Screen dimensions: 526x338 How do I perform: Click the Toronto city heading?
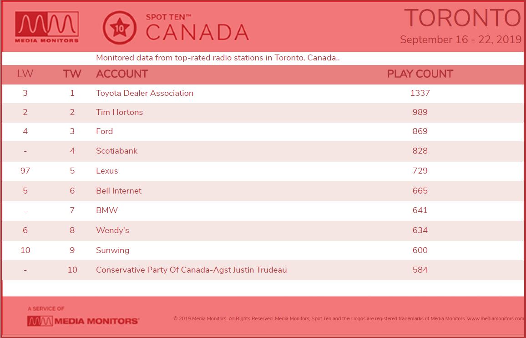[463, 18]
